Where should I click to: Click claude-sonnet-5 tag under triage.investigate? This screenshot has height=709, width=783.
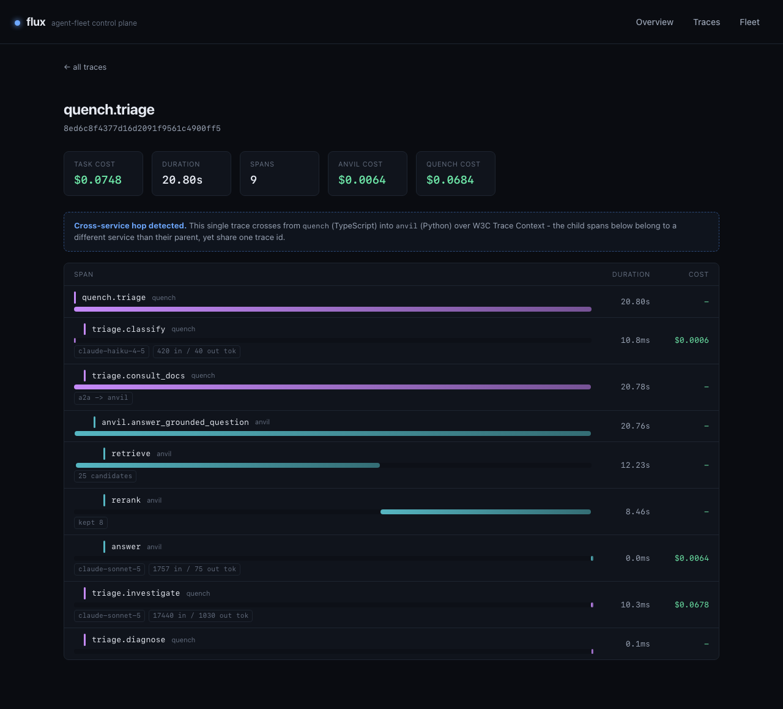pos(109,616)
